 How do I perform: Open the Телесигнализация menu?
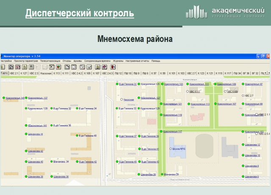[50, 61]
